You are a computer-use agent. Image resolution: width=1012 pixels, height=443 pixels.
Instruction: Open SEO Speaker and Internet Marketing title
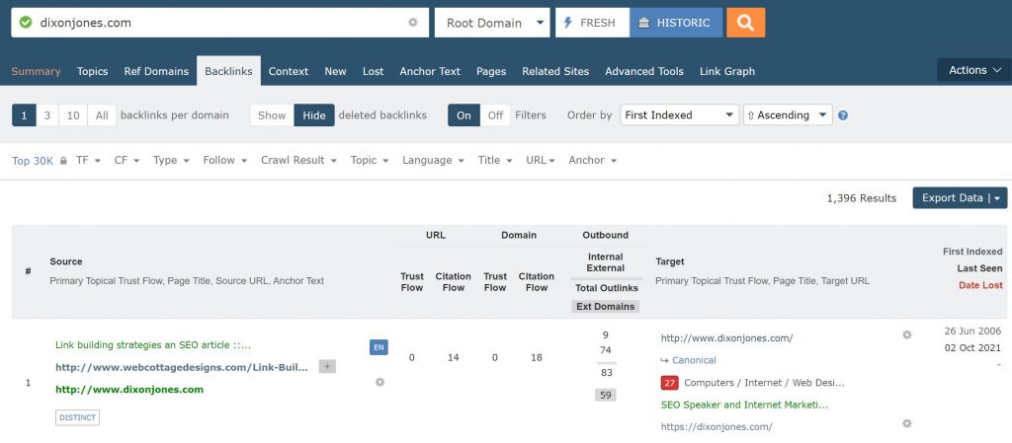(745, 405)
